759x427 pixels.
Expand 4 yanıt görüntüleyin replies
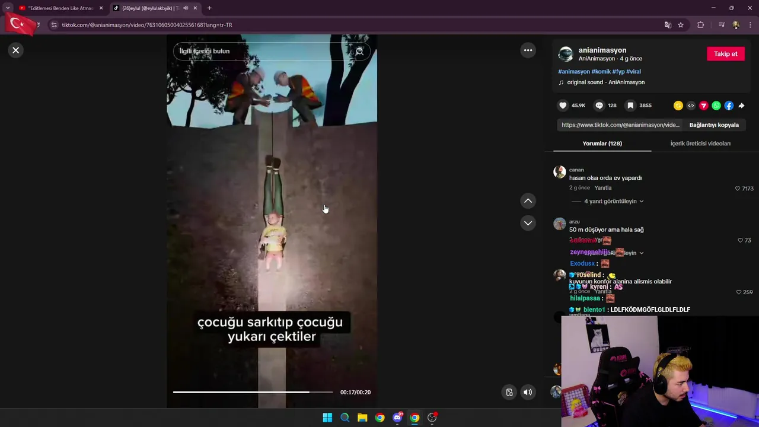(614, 201)
